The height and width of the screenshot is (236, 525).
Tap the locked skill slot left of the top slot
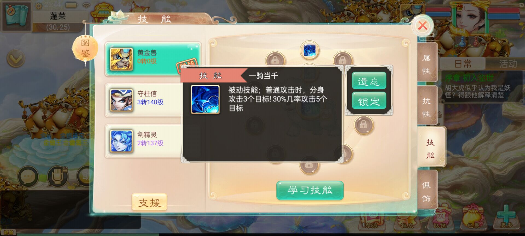(275, 60)
